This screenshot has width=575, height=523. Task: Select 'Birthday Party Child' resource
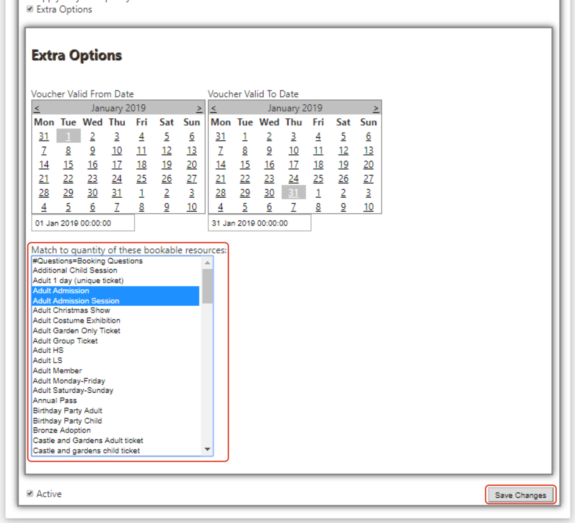click(115, 421)
